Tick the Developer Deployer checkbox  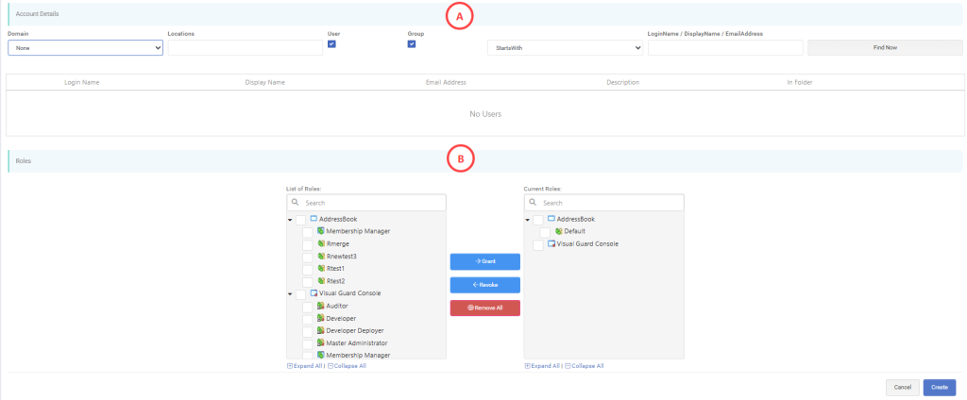[x=307, y=331]
